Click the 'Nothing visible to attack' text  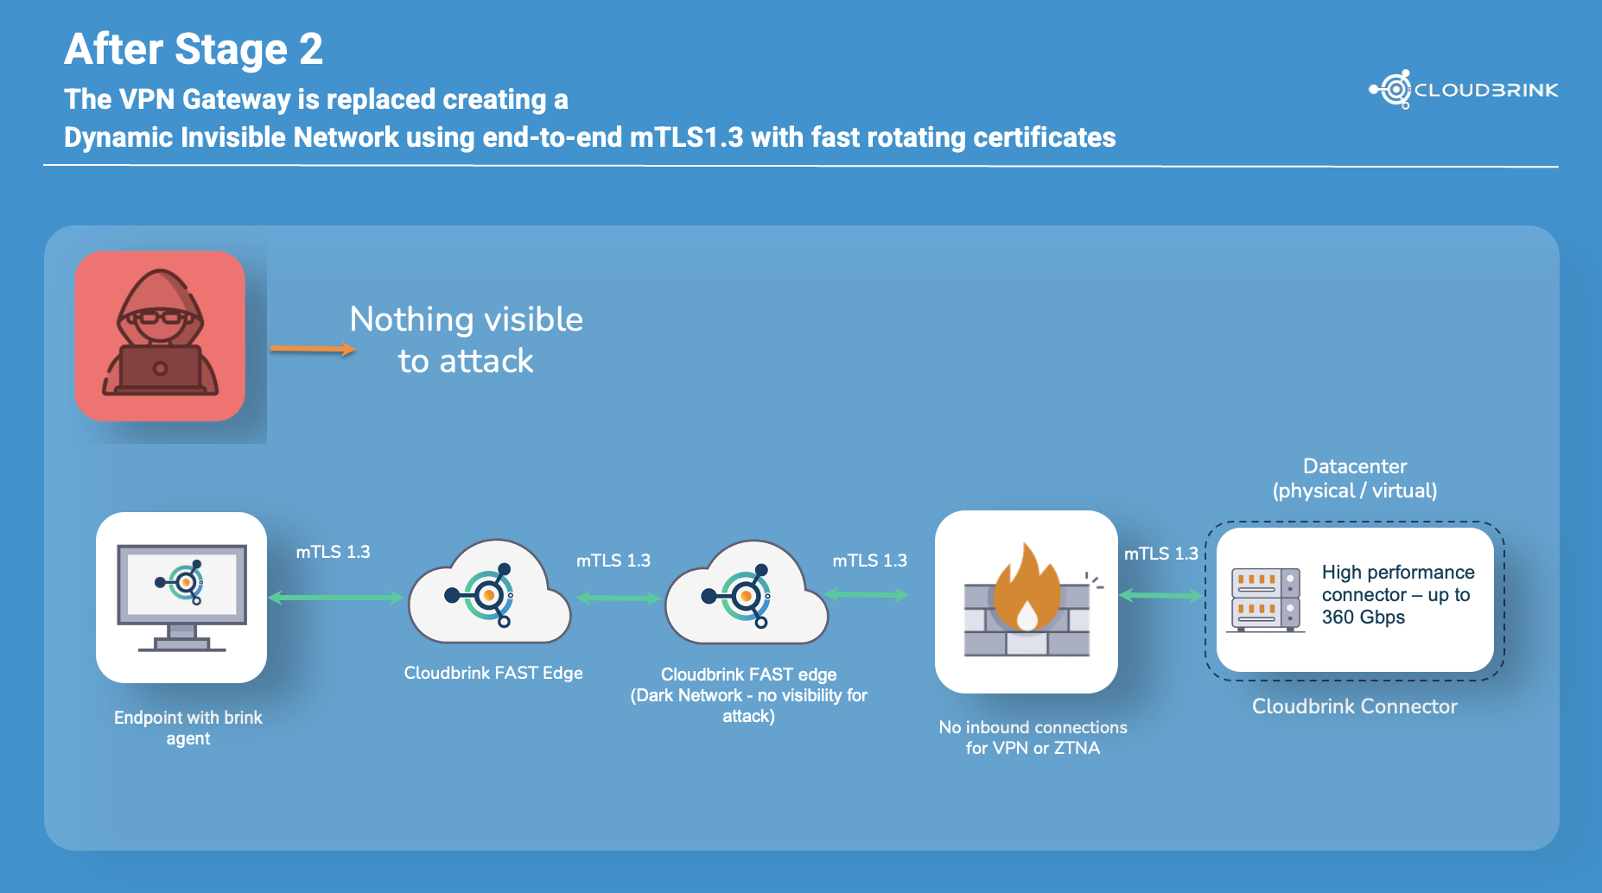tap(466, 339)
